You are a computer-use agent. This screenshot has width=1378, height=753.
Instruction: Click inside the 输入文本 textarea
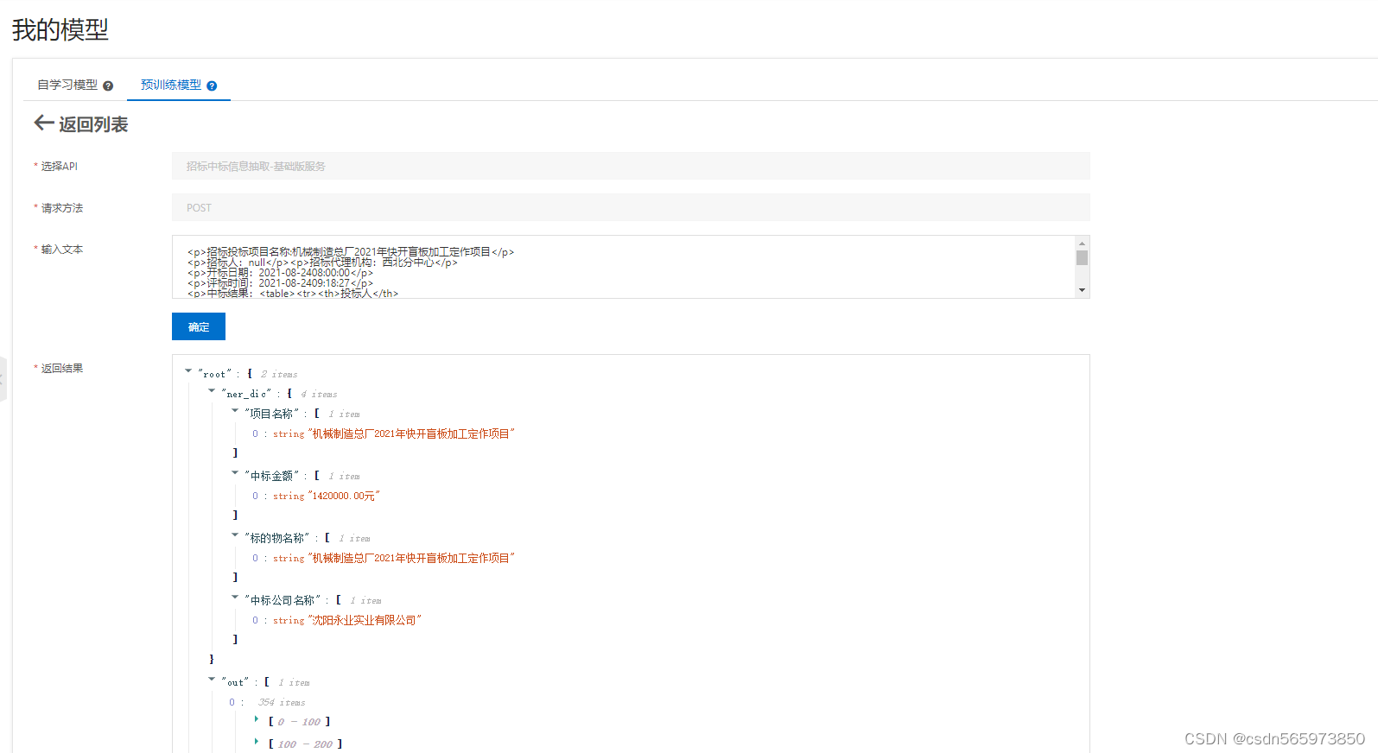(624, 267)
